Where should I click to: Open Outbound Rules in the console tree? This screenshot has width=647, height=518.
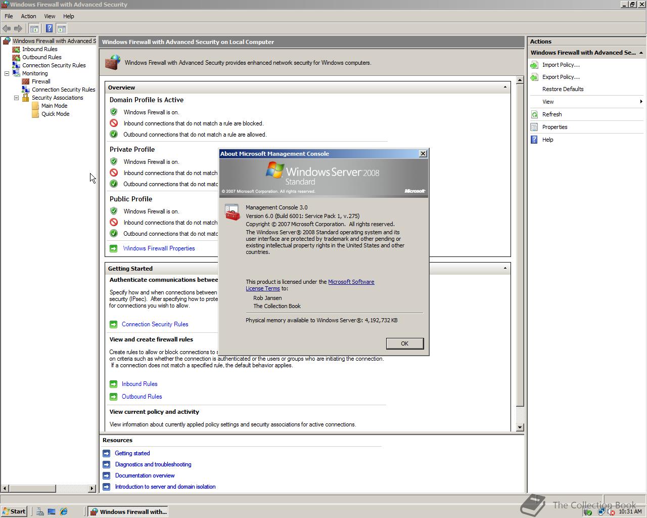tap(41, 57)
